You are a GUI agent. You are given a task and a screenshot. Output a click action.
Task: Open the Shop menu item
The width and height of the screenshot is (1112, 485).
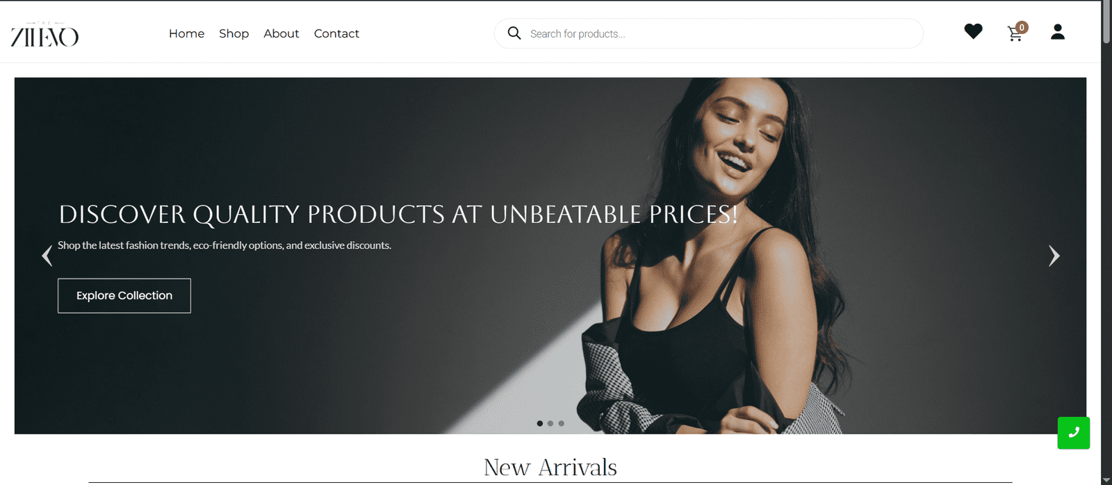[x=234, y=33]
